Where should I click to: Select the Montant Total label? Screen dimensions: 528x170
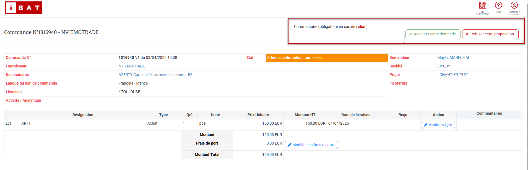tap(207, 155)
